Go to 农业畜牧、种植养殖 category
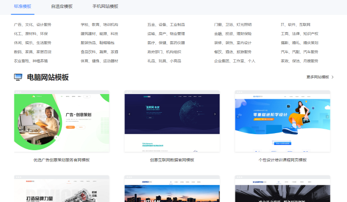Screen dimensions: 347x202 point(31,61)
